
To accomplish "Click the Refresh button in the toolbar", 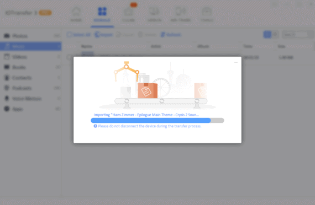I will 171,35.
